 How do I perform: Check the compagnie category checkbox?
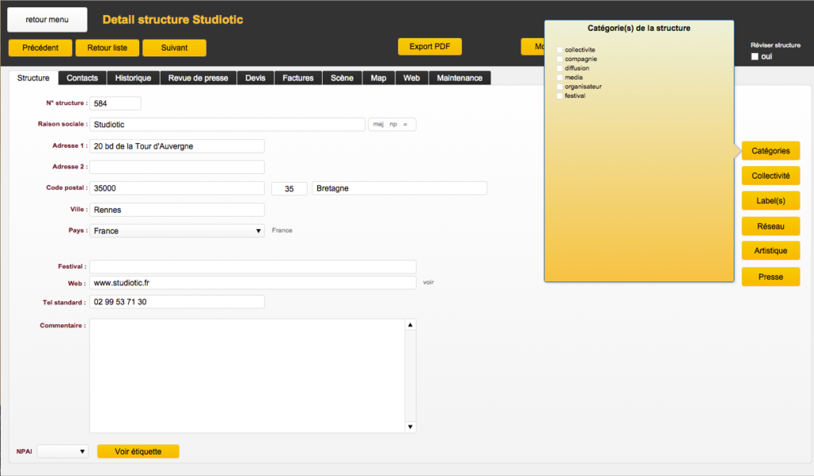[560, 59]
